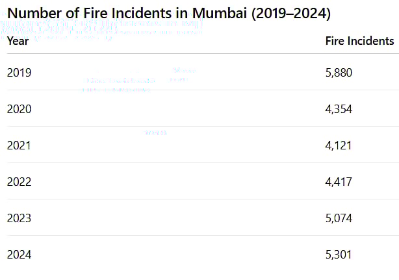The image size is (399, 280).
Task: Select the 4,417 incidents value
Action: [x=339, y=182]
